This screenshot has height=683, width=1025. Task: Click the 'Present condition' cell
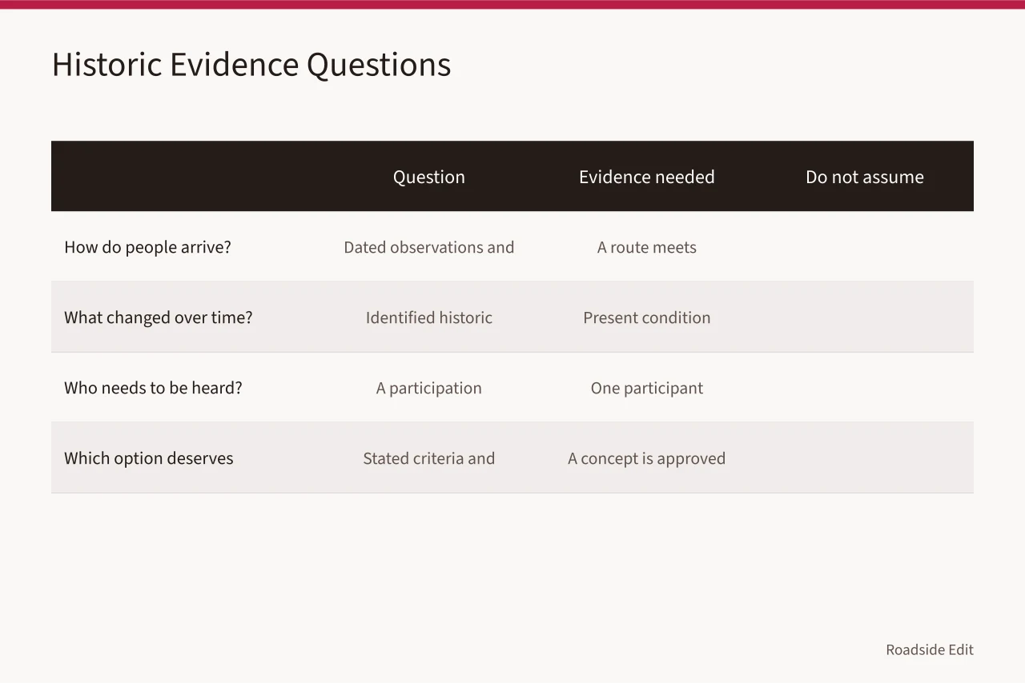(x=647, y=318)
